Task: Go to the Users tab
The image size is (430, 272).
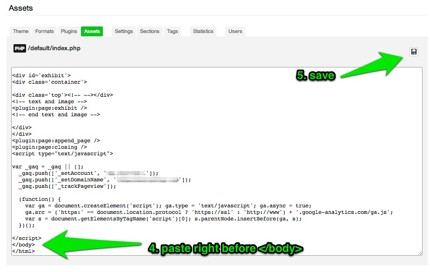Action: pyautogui.click(x=235, y=31)
